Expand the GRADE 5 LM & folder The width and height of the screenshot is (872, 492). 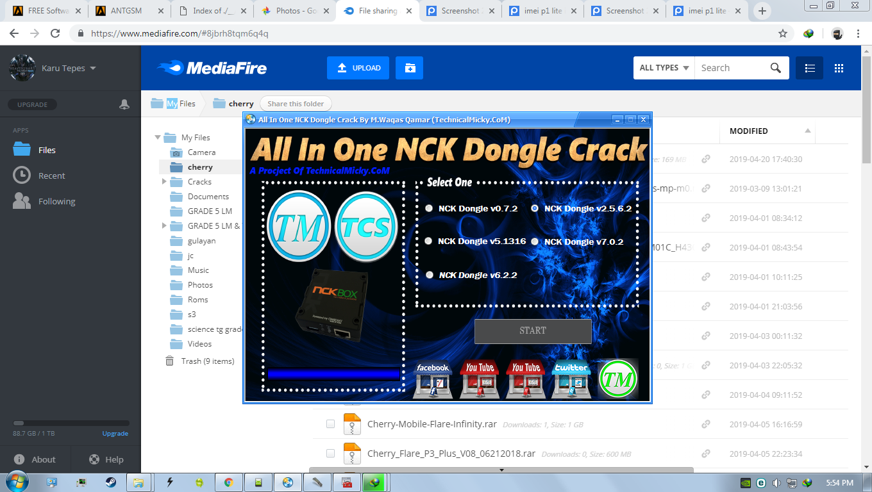click(164, 226)
